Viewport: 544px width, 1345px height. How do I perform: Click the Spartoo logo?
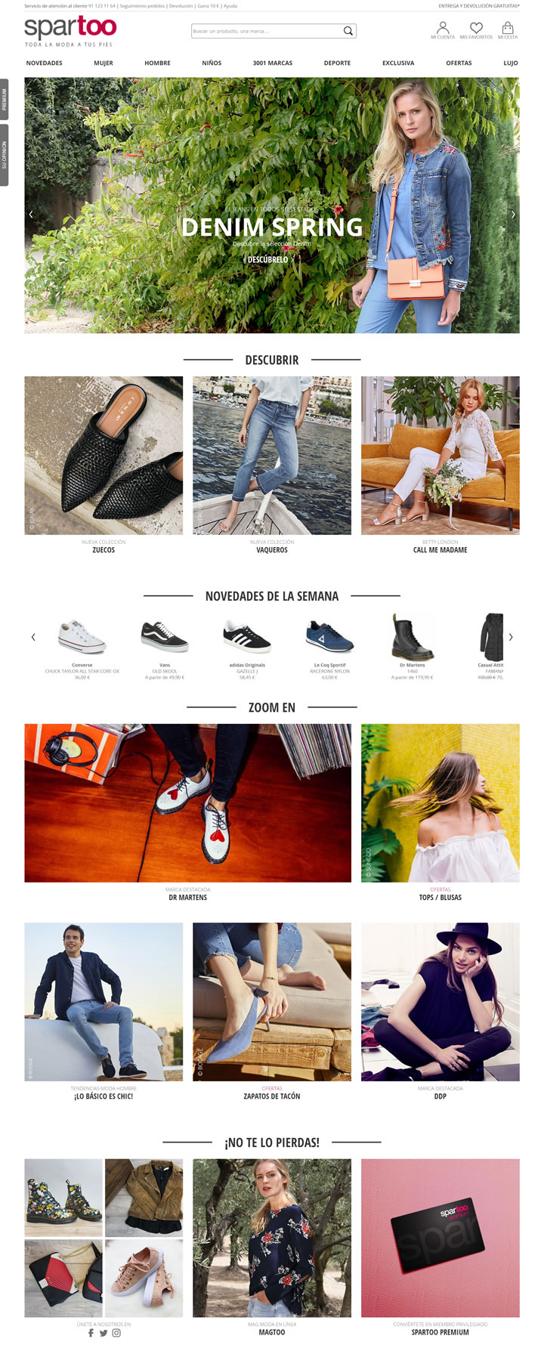tap(70, 32)
